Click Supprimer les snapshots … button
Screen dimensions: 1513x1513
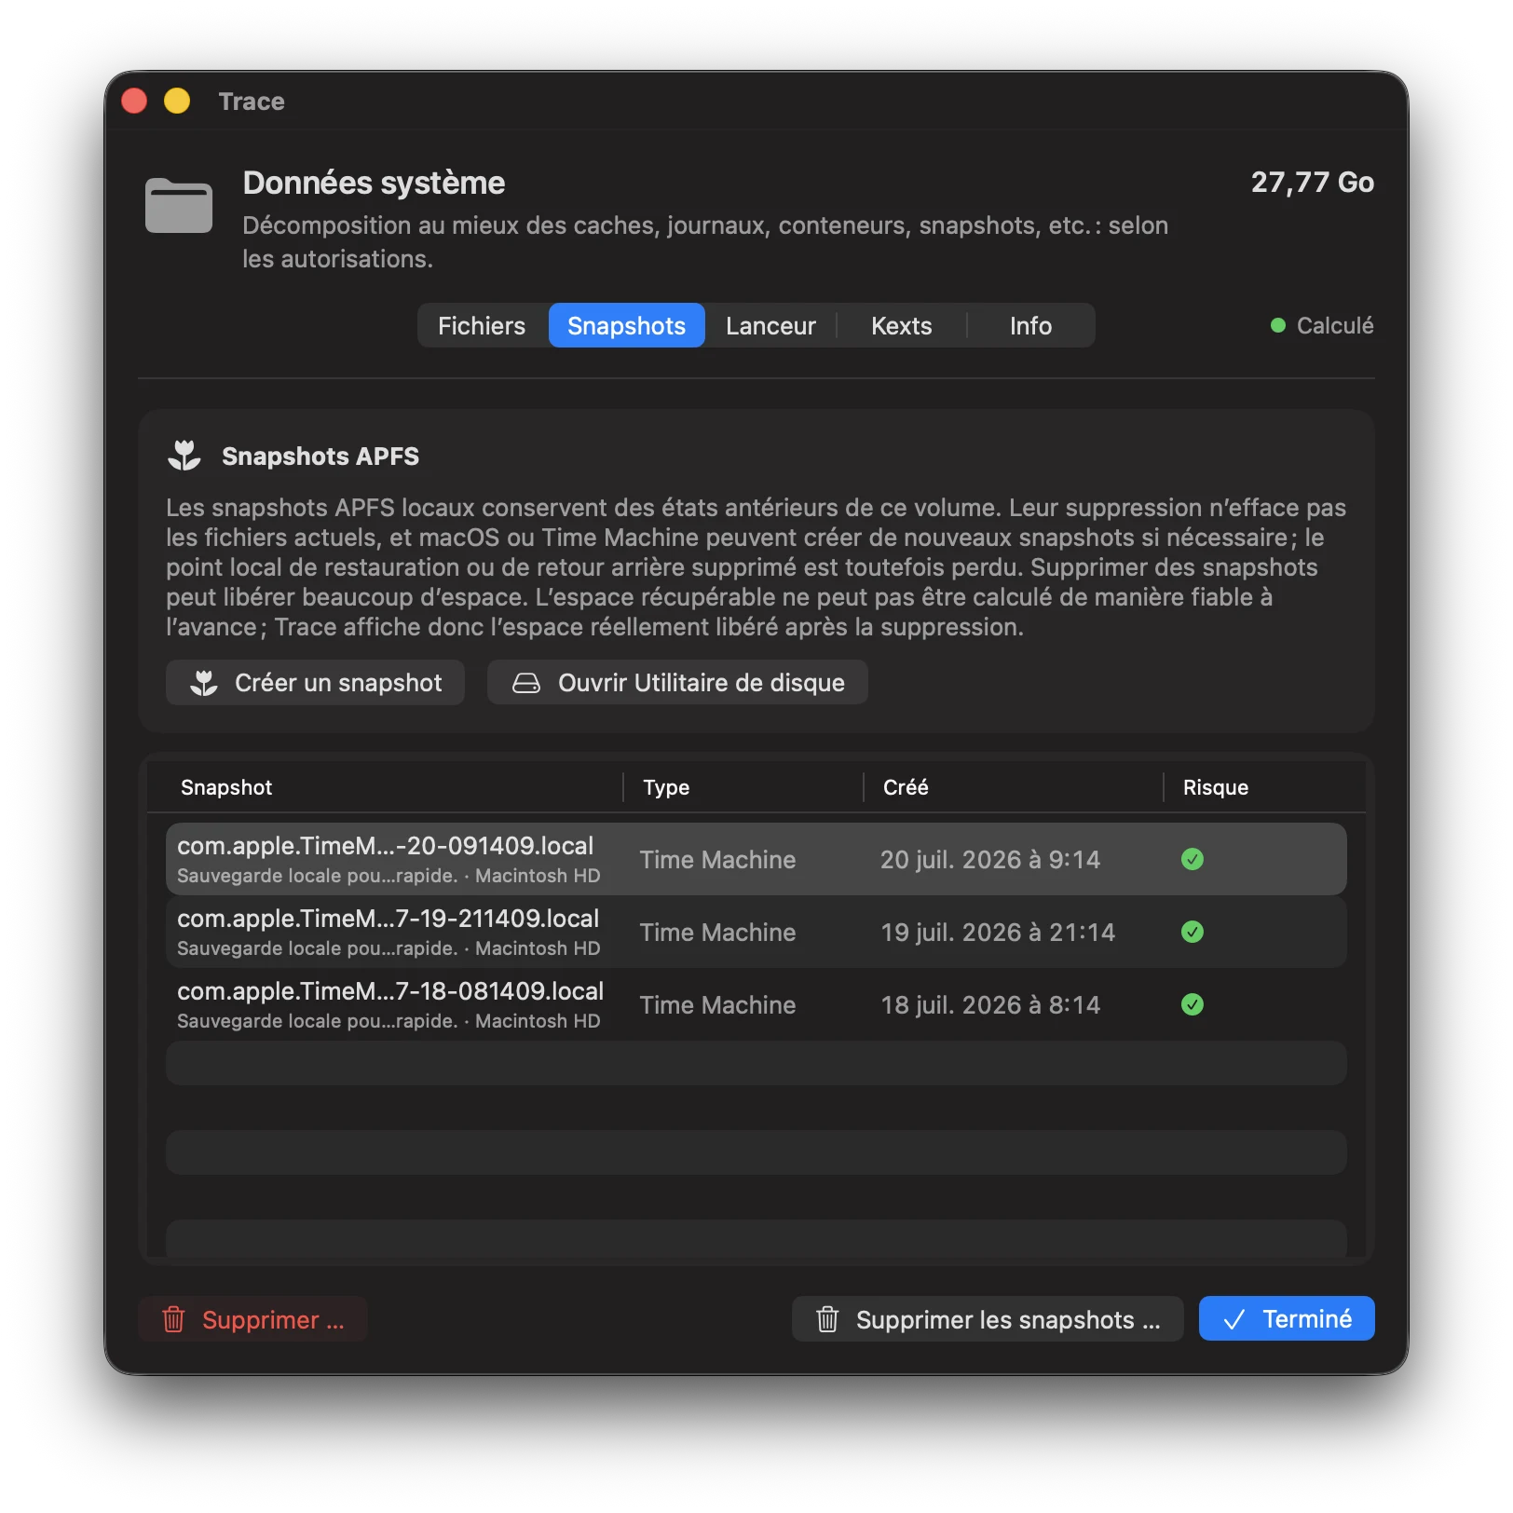(988, 1319)
